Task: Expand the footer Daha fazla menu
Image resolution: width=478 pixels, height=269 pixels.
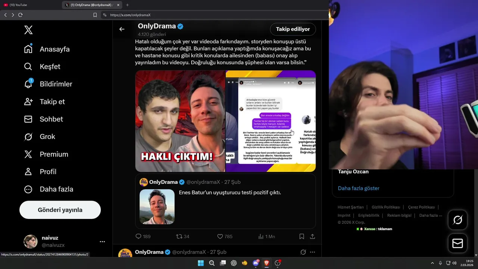Action: point(431,216)
